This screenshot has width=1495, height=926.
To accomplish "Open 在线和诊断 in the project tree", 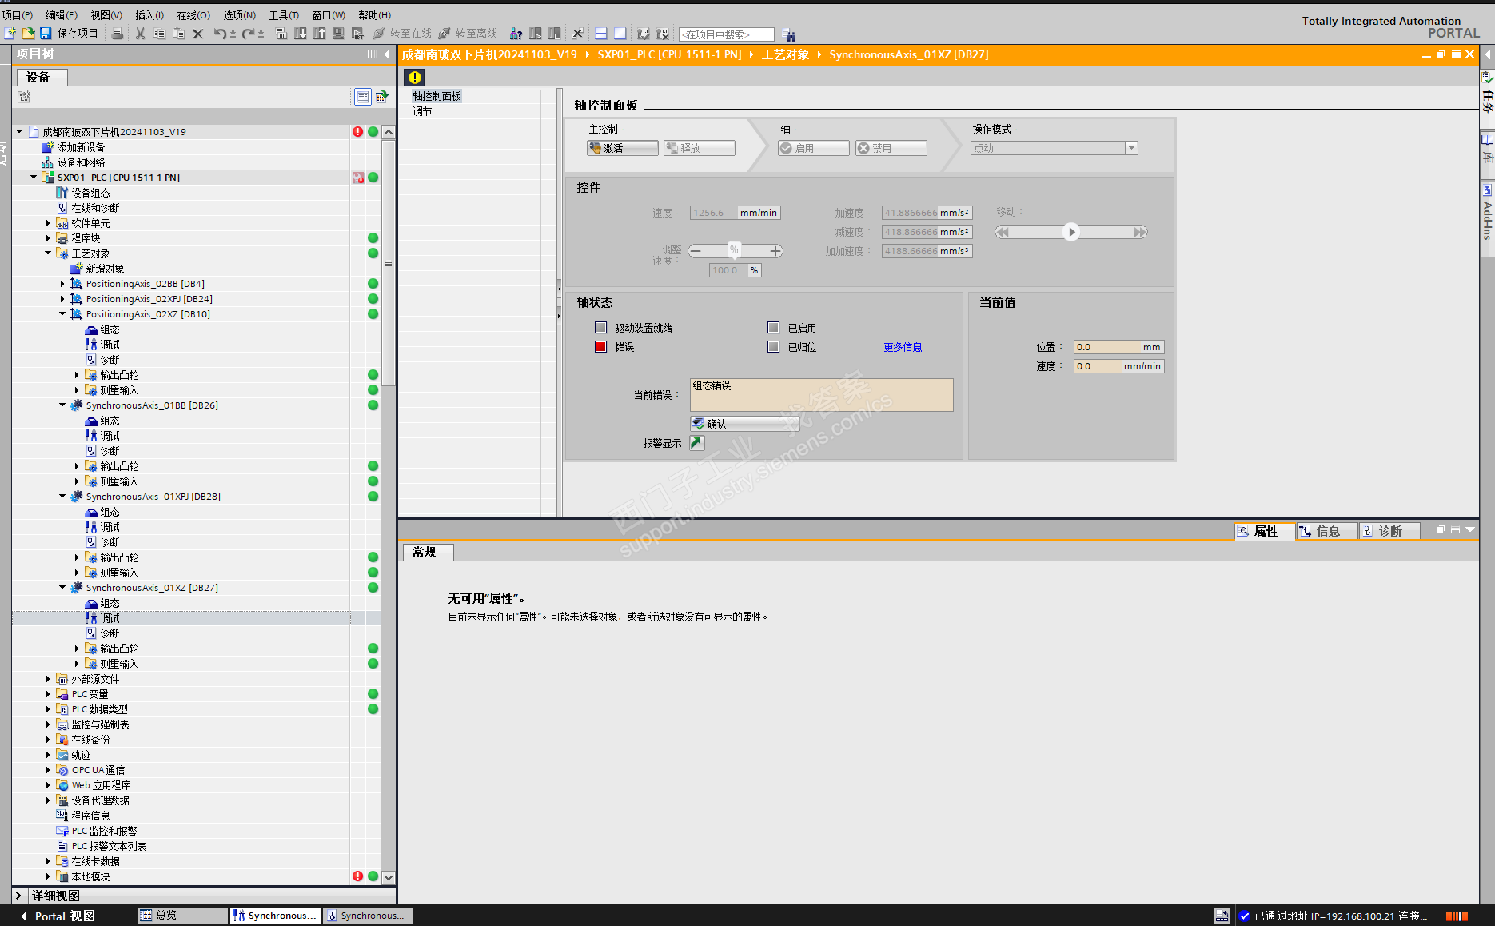I will [95, 208].
